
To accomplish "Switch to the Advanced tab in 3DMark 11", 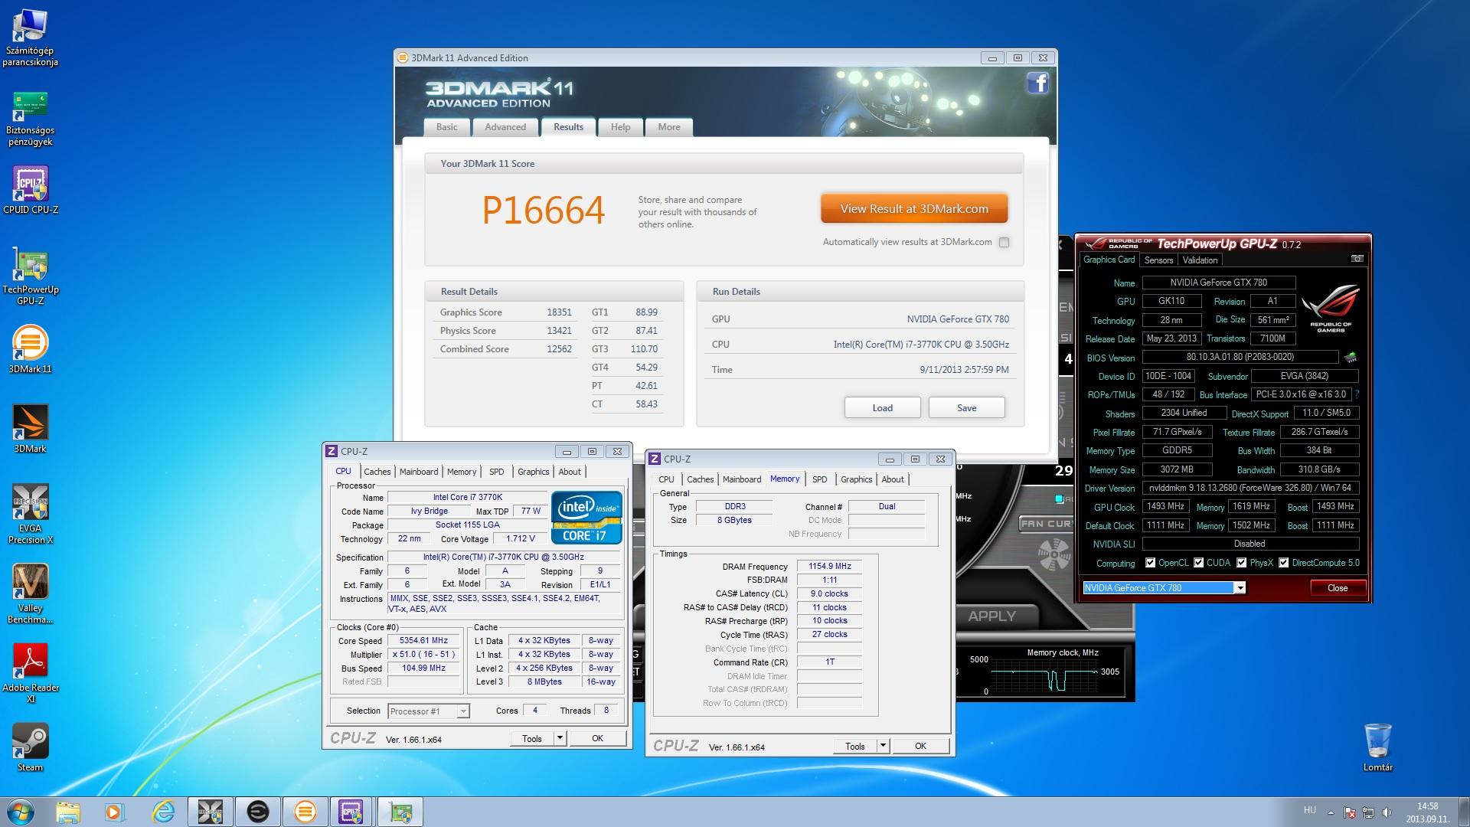I will 505,127.
